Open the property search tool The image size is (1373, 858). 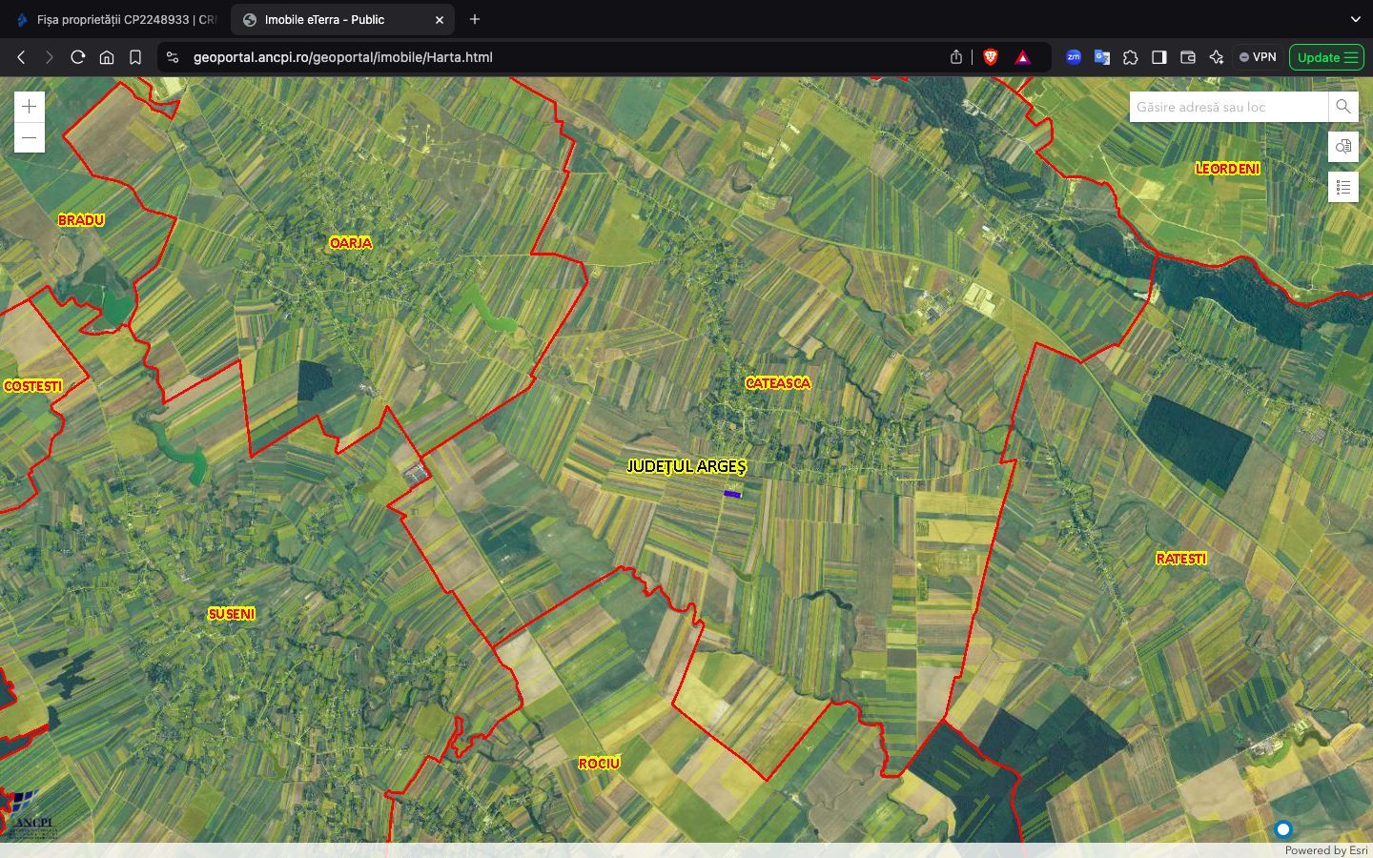point(1342,147)
